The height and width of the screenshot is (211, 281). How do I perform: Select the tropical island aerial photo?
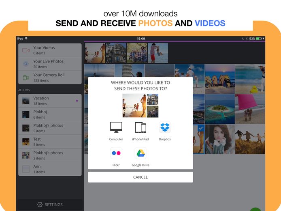pos(220,109)
